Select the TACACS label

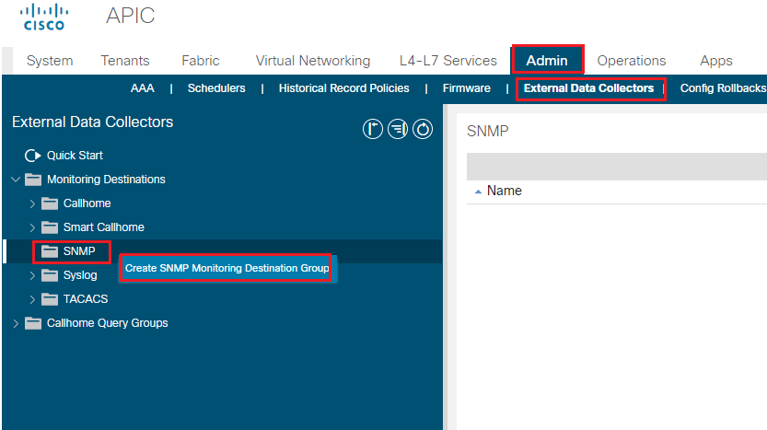[x=86, y=299]
